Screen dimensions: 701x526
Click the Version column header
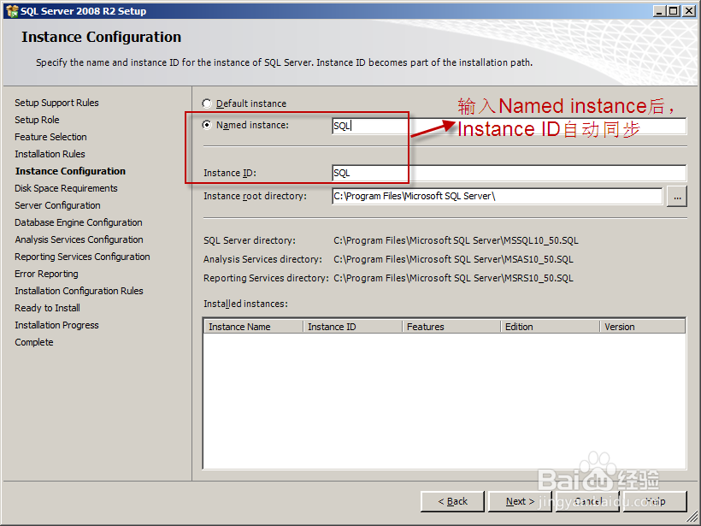point(643,327)
